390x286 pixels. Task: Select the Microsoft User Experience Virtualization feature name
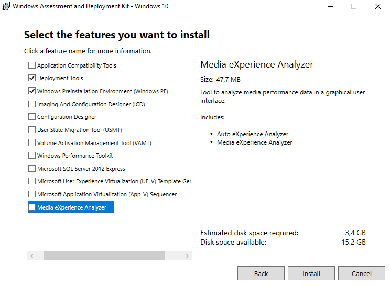(x=114, y=181)
